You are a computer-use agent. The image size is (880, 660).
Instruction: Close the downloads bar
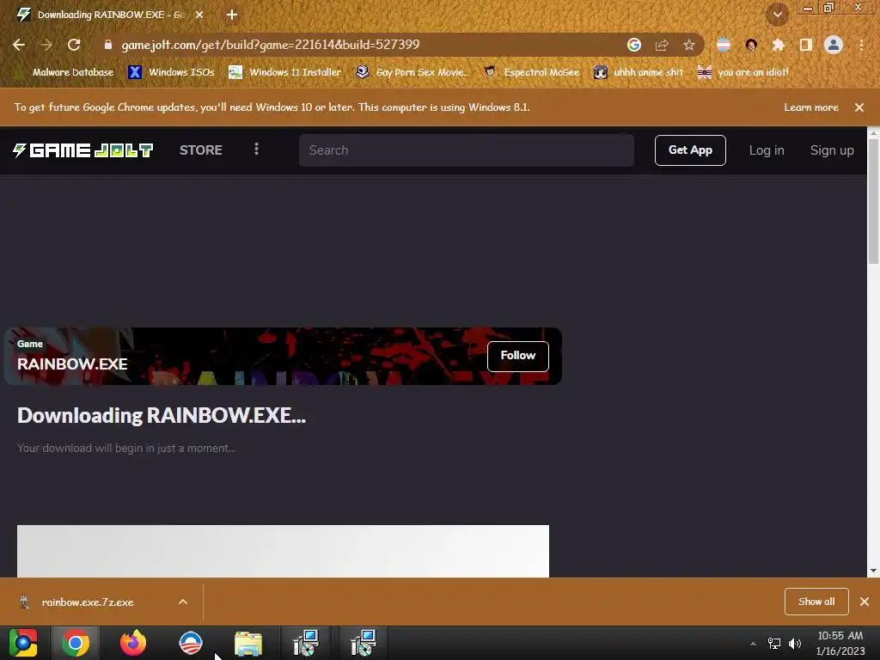point(865,602)
